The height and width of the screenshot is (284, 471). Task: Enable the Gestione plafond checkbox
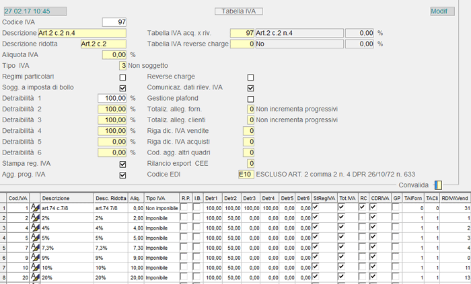tap(251, 99)
